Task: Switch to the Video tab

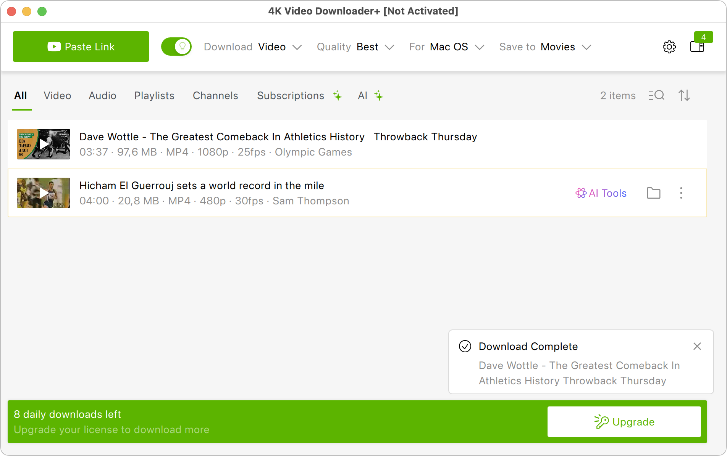Action: pos(57,96)
